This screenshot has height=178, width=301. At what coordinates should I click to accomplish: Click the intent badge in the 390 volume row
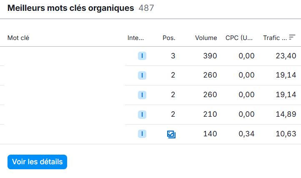tap(142, 56)
